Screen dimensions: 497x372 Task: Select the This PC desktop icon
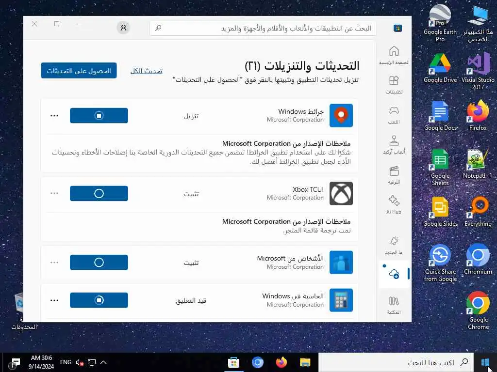(x=478, y=24)
